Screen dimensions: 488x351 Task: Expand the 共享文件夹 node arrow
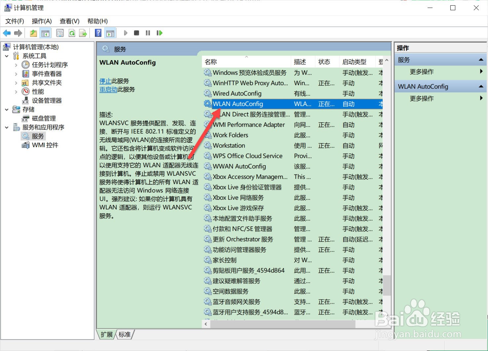point(16,83)
